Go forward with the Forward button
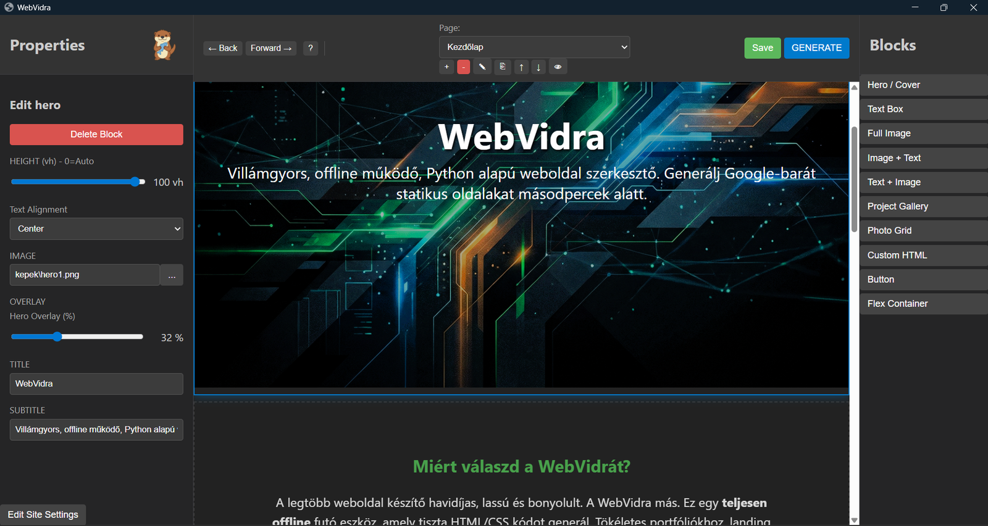 (271, 48)
